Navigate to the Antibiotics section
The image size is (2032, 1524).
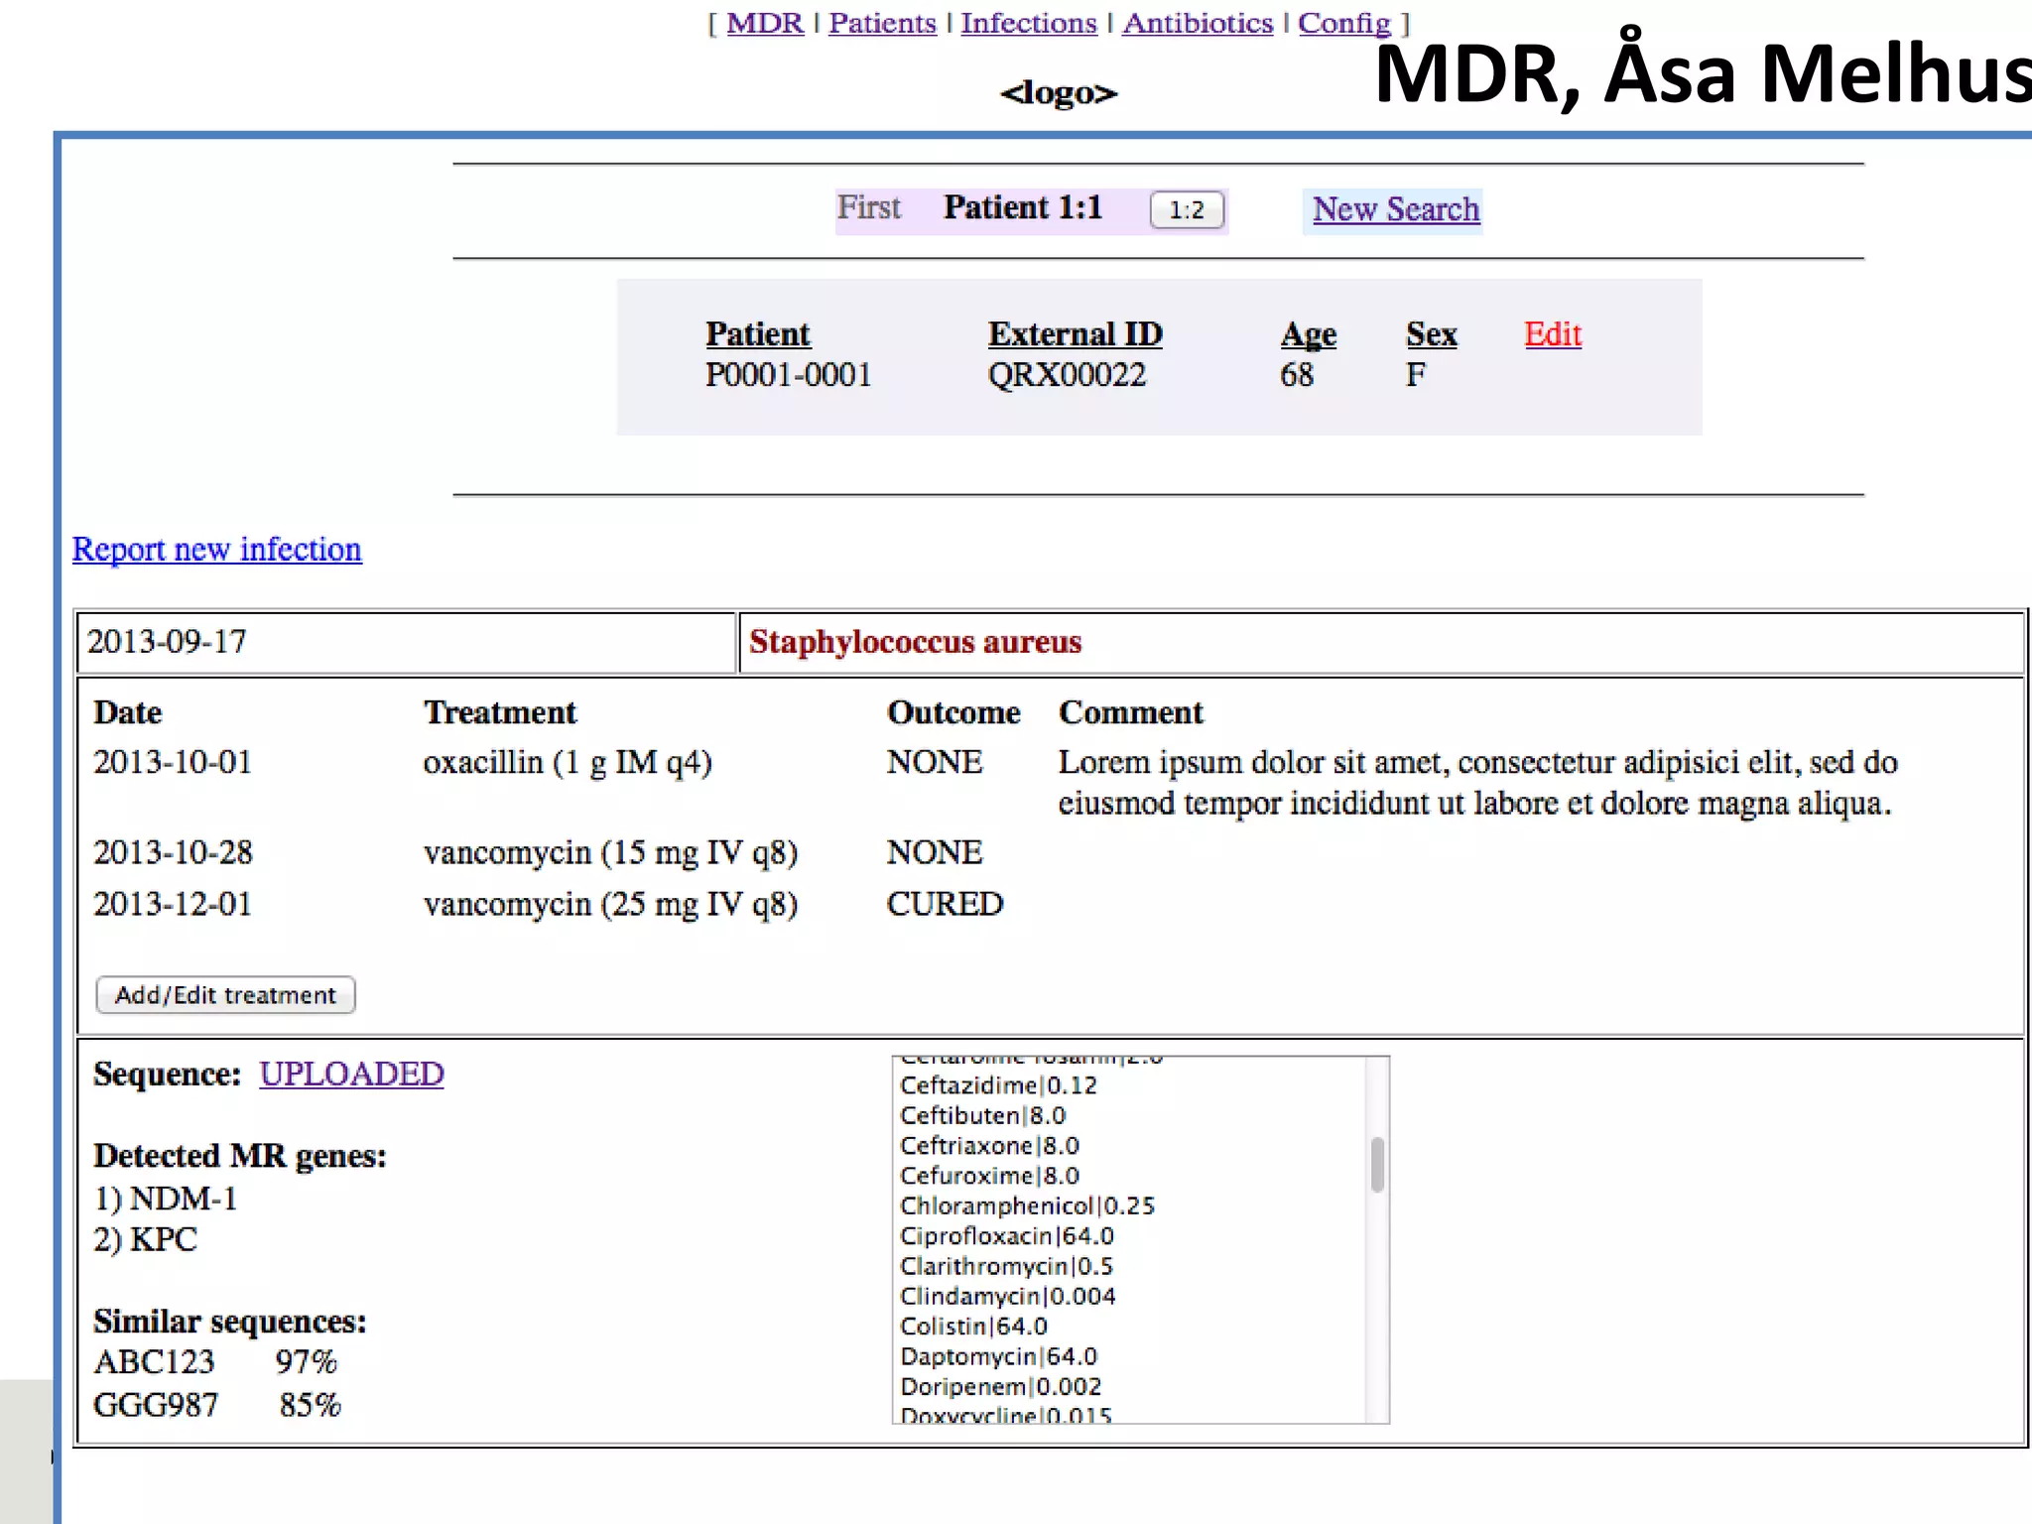[1197, 23]
